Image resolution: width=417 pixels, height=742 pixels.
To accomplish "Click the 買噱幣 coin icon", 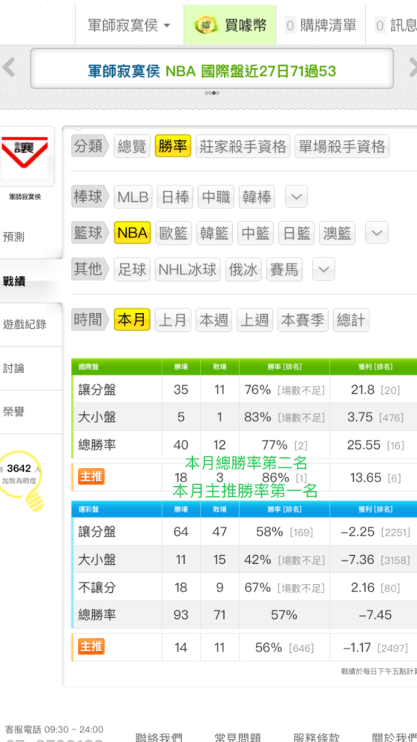I will pyautogui.click(x=206, y=25).
